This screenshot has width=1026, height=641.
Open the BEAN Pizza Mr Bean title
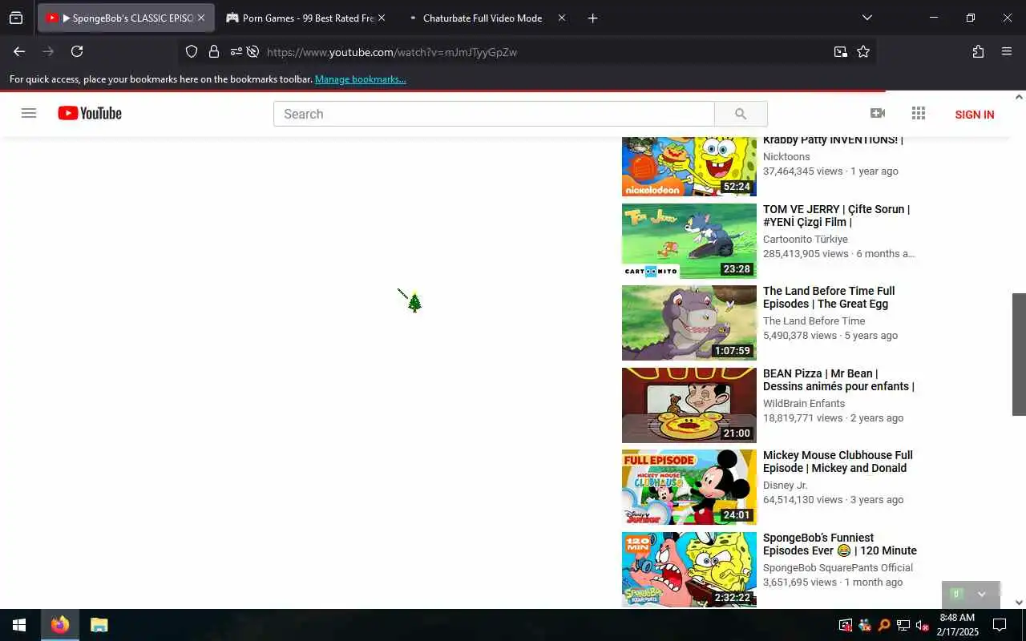(838, 380)
